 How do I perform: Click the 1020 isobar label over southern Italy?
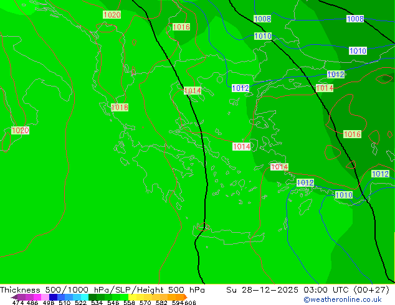click(x=21, y=130)
